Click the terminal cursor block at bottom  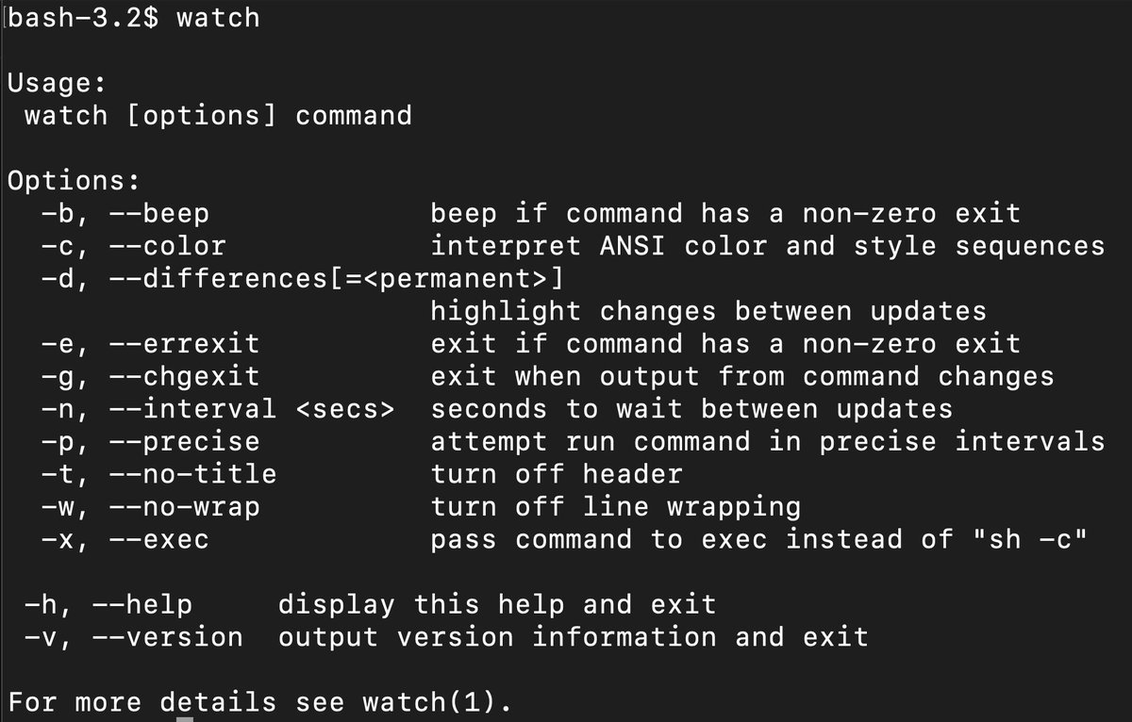pos(185,719)
